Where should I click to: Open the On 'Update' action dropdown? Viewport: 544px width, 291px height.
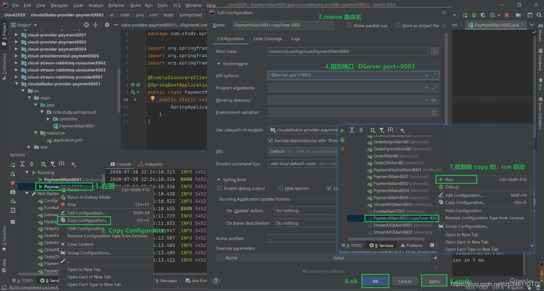tap(306, 211)
